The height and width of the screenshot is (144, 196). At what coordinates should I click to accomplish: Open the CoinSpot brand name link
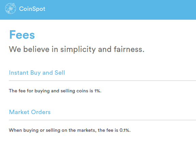[32, 9]
